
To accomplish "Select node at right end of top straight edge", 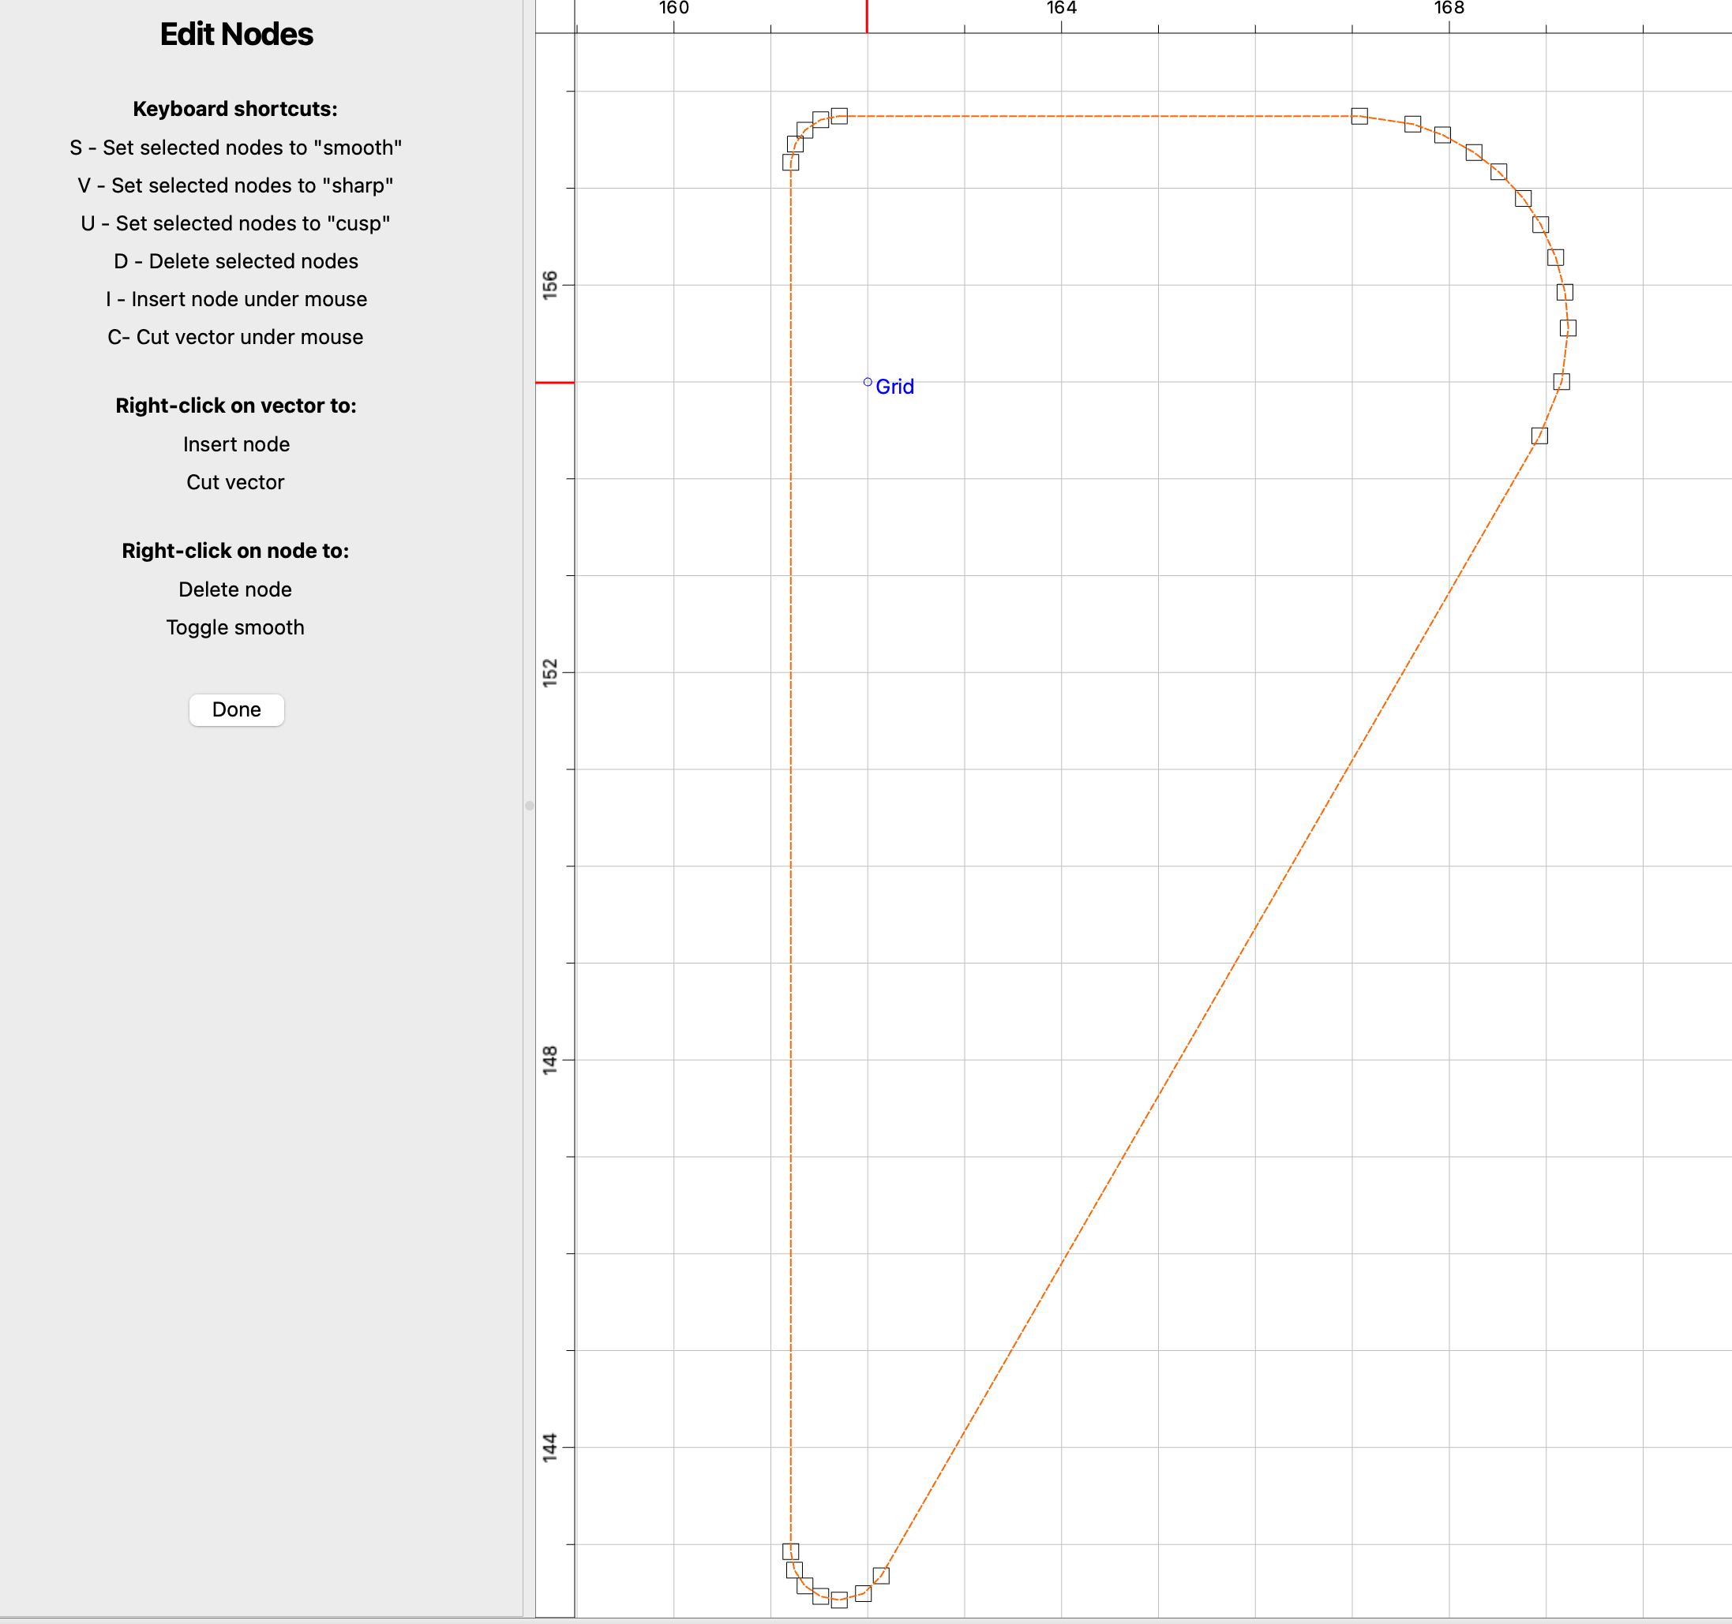I will (1359, 116).
